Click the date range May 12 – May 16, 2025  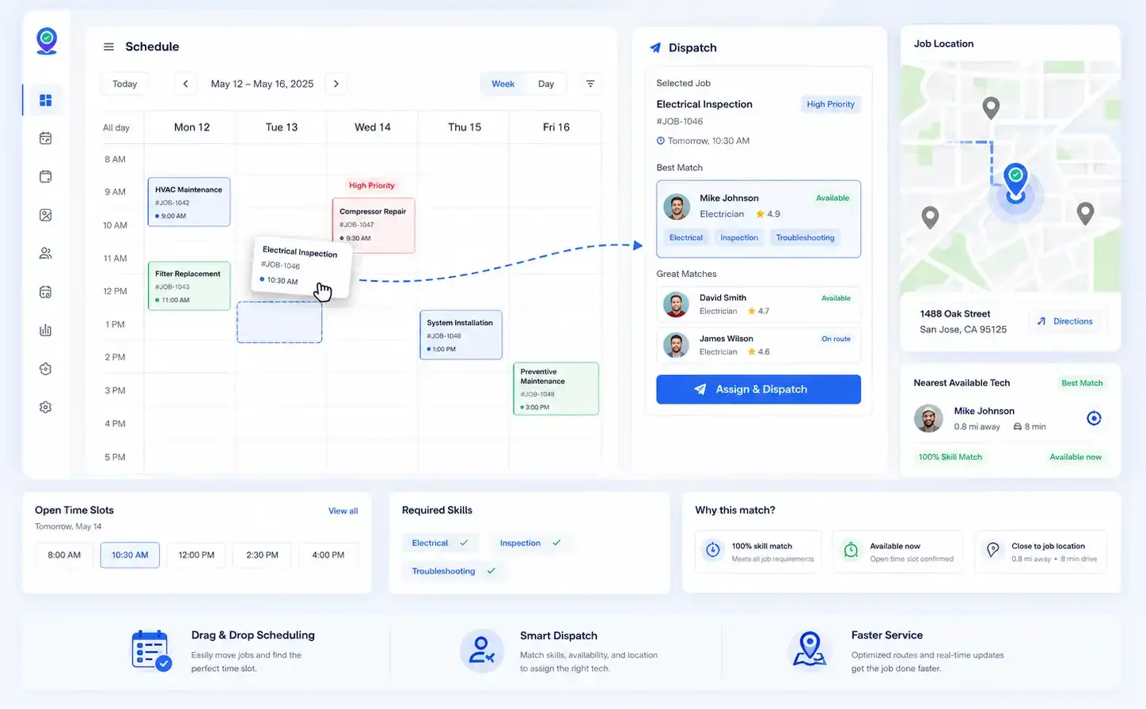(x=262, y=84)
